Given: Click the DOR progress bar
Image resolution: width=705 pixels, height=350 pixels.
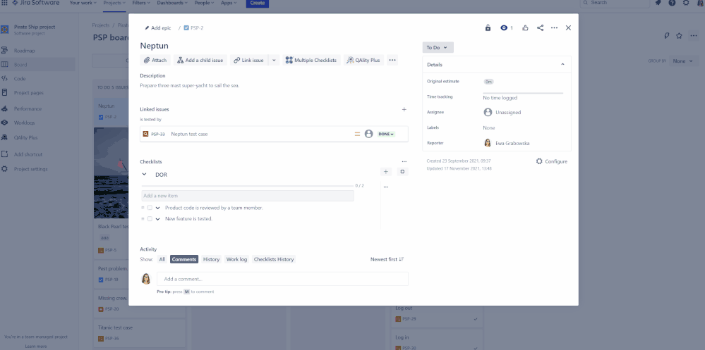Looking at the screenshot, I should tap(247, 185).
